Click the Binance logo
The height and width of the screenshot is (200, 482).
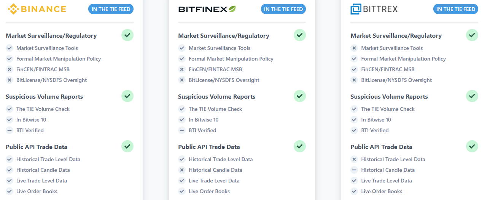pos(37,9)
